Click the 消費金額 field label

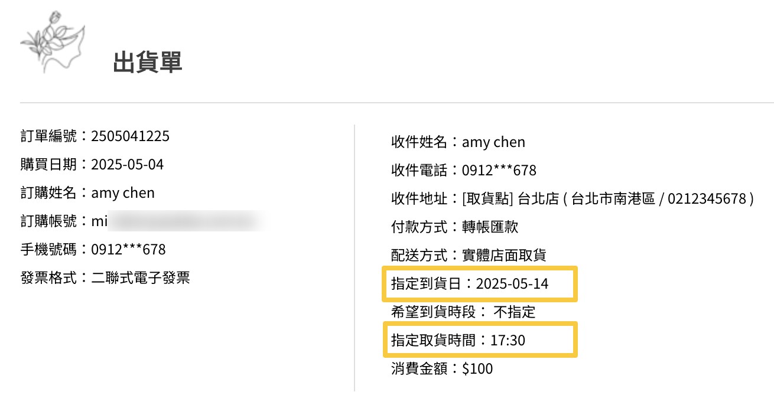419,369
